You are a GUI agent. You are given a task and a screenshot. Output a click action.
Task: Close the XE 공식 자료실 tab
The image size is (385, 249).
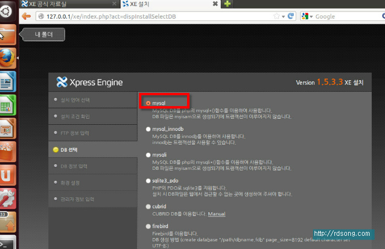click(x=114, y=4)
